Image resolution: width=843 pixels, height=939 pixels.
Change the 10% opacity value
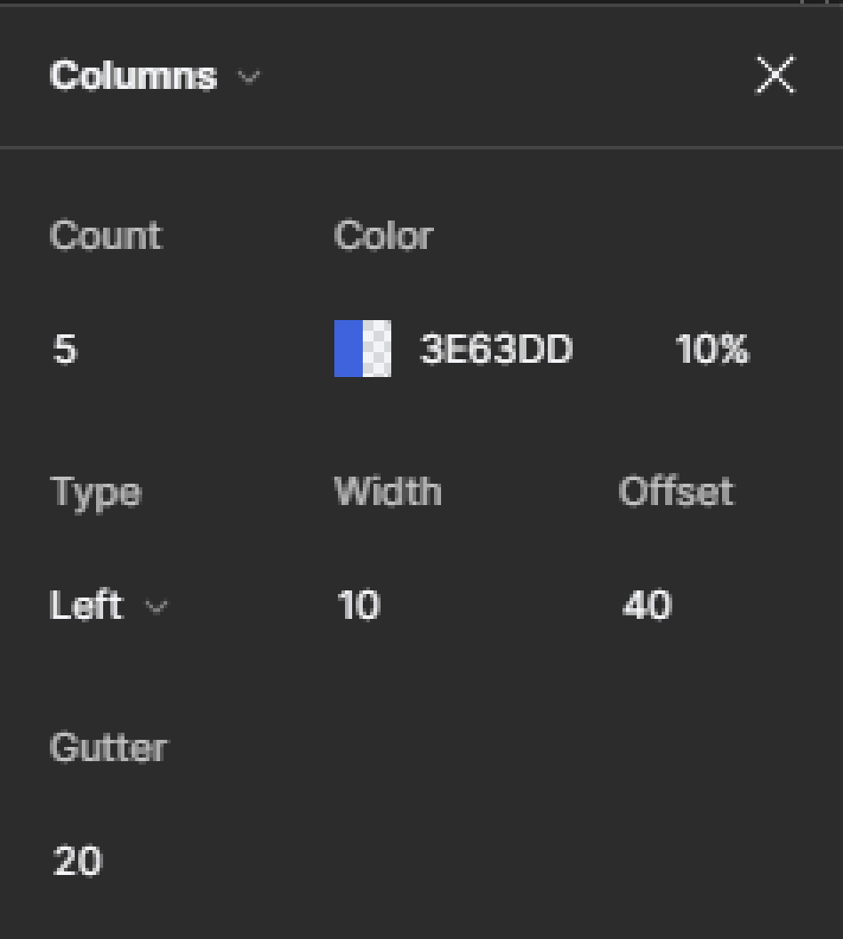(712, 349)
